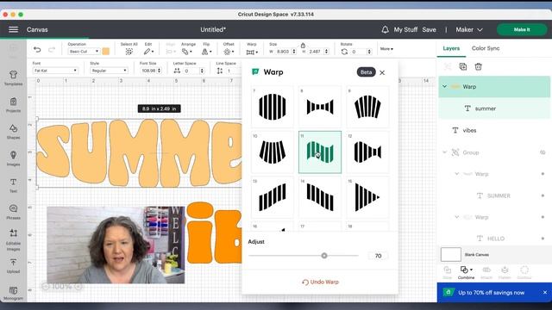Screen dimensions: 552x310
Task: Select the vibes text layer
Action: [494, 130]
